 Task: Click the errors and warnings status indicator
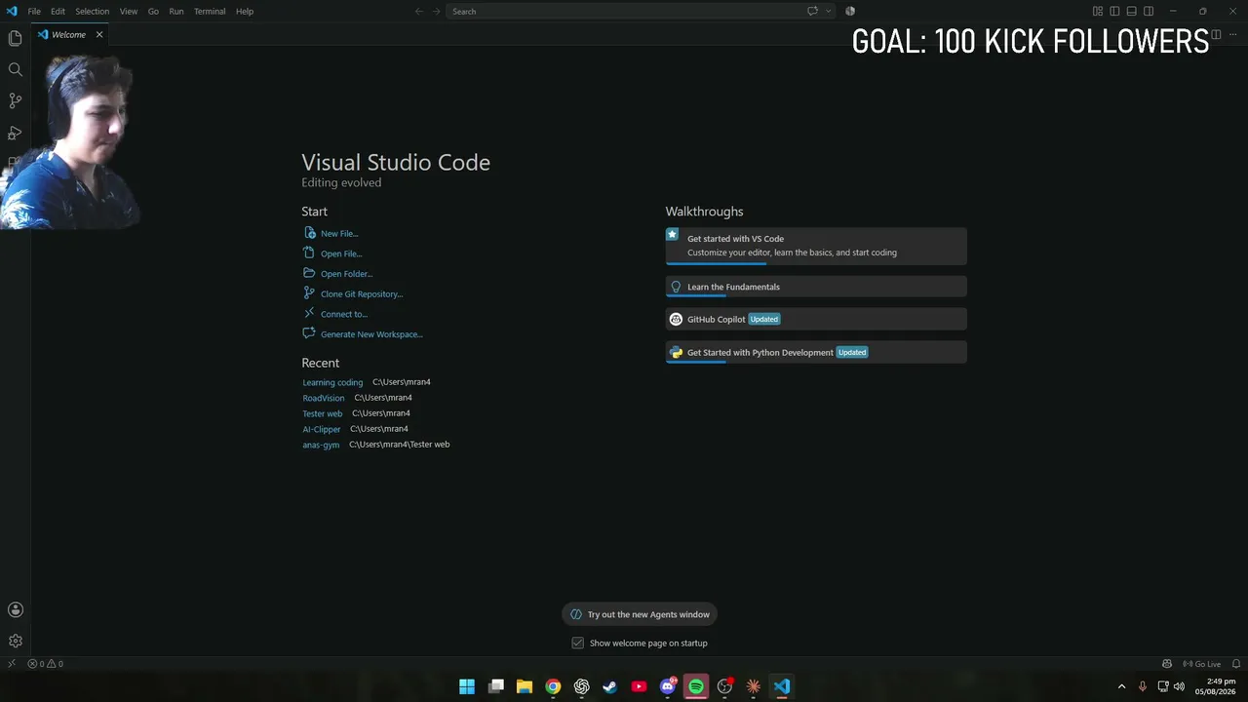click(45, 664)
